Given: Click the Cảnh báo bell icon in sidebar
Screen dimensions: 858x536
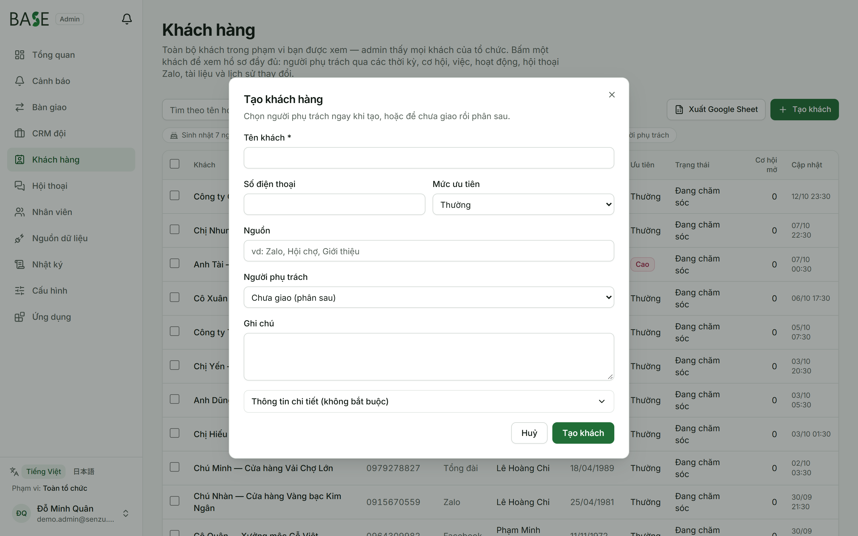Looking at the screenshot, I should tap(19, 81).
